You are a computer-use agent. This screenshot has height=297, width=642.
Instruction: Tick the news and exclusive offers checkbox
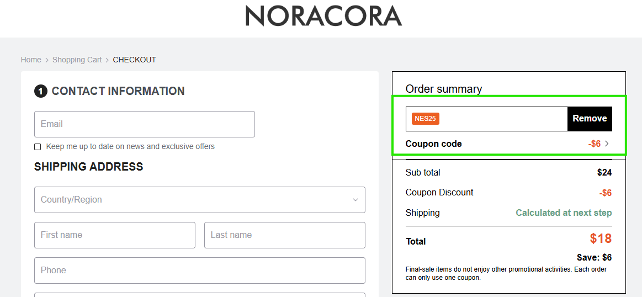(x=38, y=147)
